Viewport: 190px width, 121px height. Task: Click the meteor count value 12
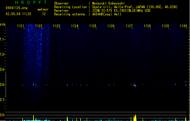pos(44,14)
